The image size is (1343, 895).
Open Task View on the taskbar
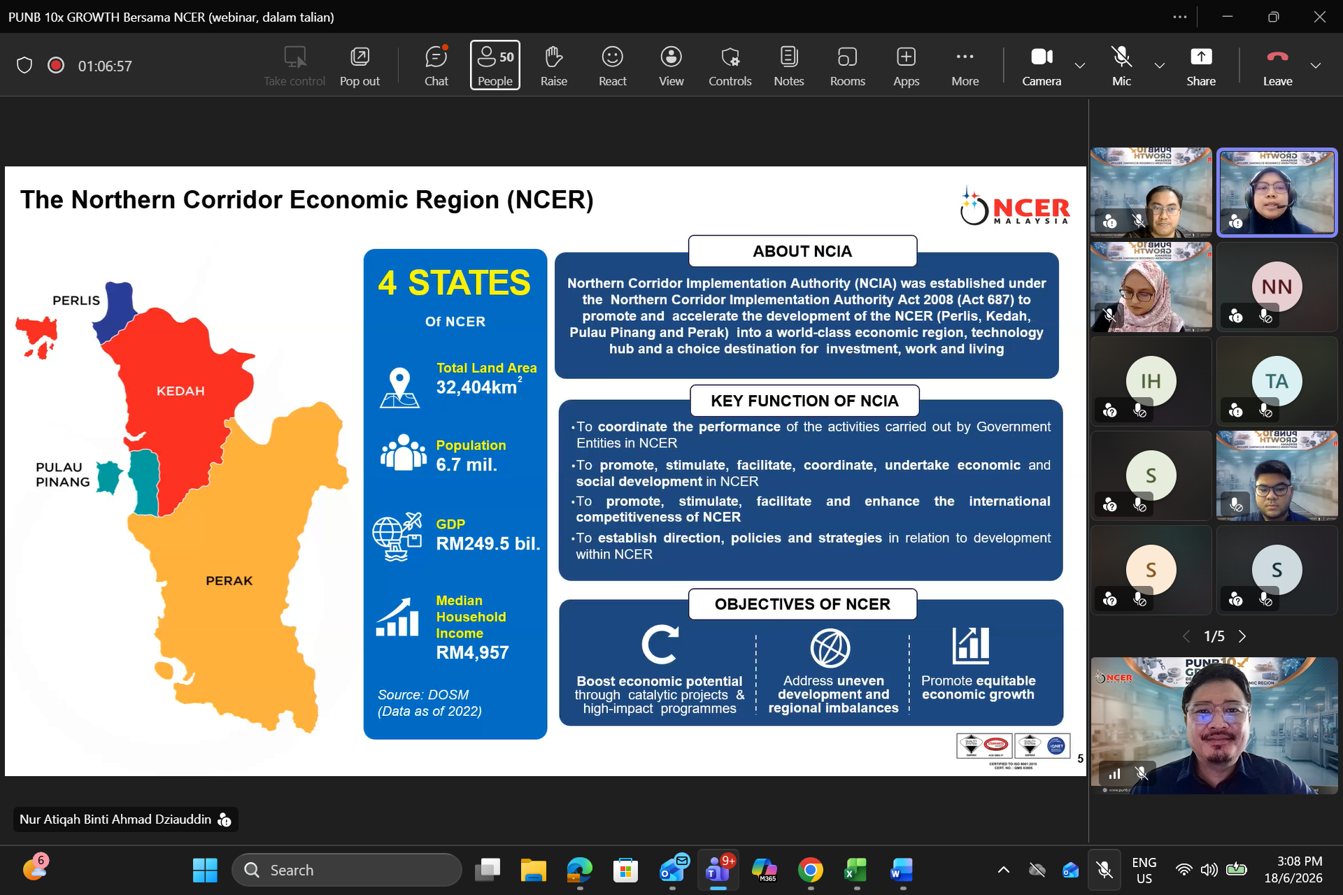(488, 871)
